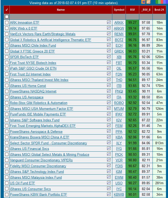
Task: Check the box for First Trust Emerging Markets AlphaDEX
Action: 7,126
